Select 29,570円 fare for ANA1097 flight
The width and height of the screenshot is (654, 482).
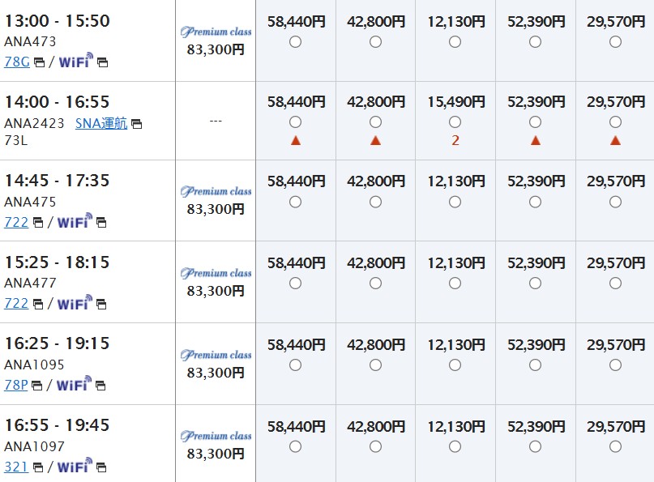pyautogui.click(x=615, y=446)
